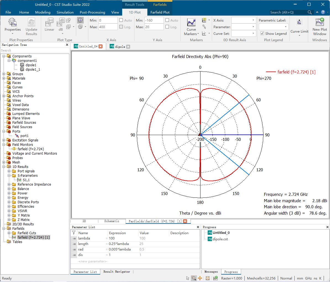Toggle Y Axis Auto checkbox

[167, 20]
